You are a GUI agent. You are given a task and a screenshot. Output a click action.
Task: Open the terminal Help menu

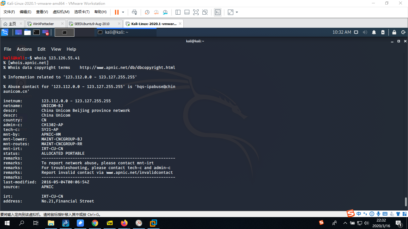[x=71, y=49]
